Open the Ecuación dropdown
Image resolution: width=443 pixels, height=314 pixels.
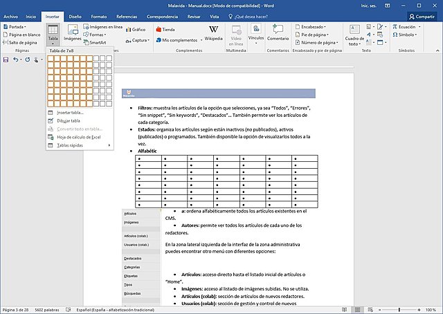coord(406,27)
